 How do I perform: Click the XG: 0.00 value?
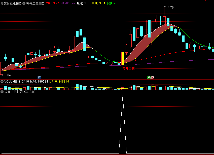pos(30,92)
